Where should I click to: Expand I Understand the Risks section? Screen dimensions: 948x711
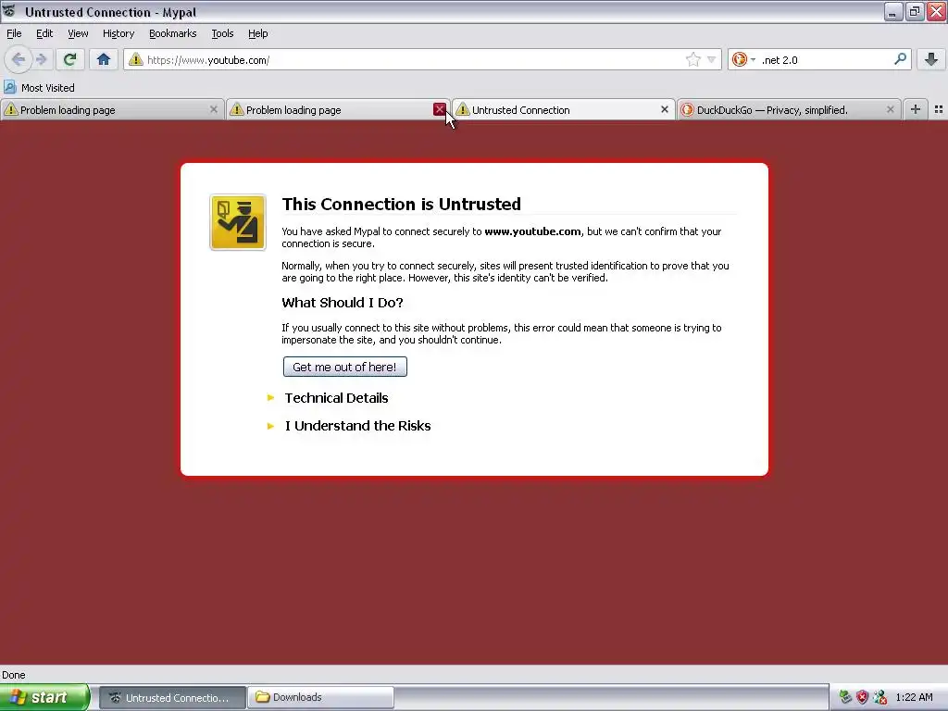357,426
